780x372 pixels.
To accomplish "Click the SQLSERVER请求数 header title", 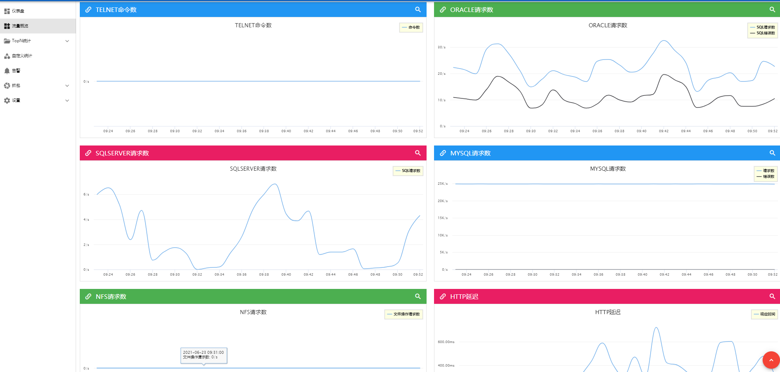I will [122, 153].
